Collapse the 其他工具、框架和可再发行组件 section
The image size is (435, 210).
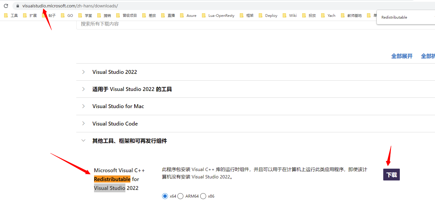255,141
